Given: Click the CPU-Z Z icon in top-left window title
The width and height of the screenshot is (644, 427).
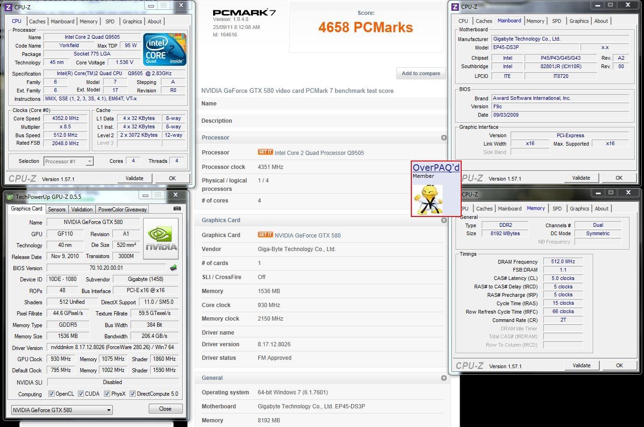Looking at the screenshot, I should tap(8, 7).
